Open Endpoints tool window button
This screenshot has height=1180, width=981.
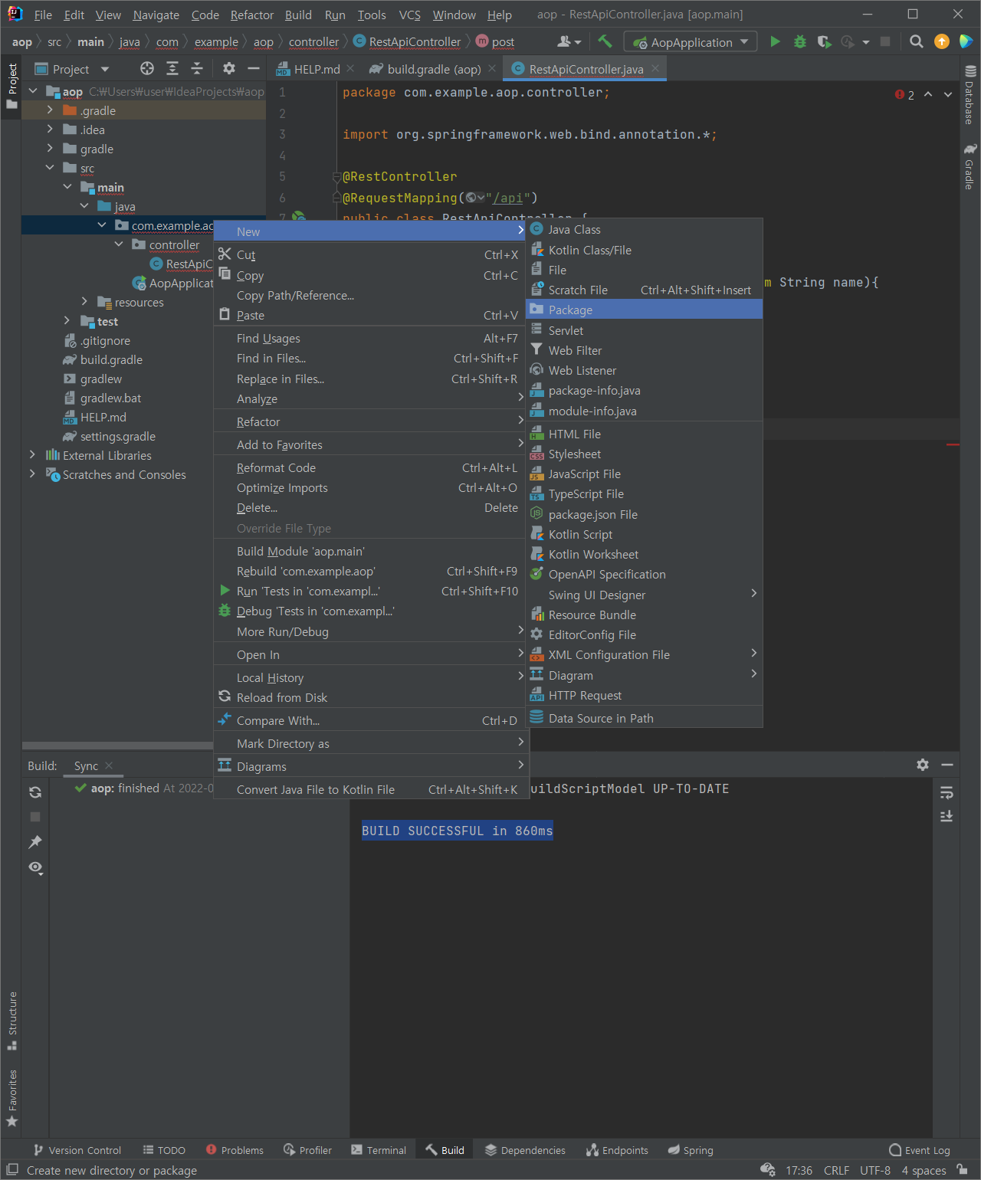coord(617,1150)
